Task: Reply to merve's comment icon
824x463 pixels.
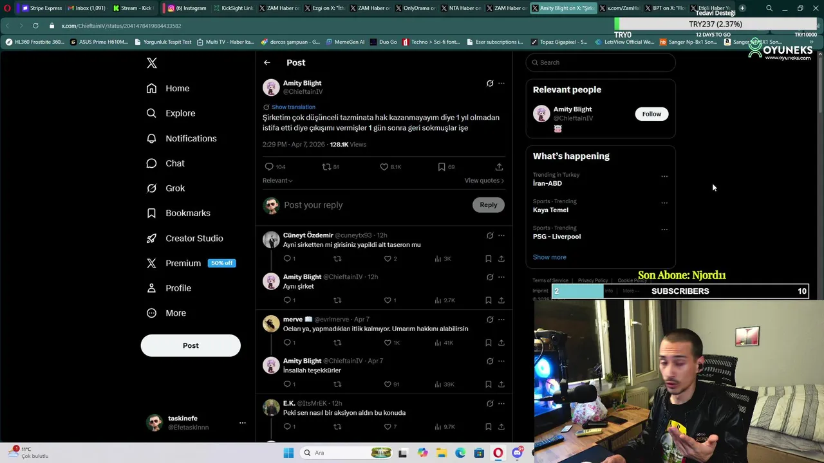Action: tap(287, 343)
